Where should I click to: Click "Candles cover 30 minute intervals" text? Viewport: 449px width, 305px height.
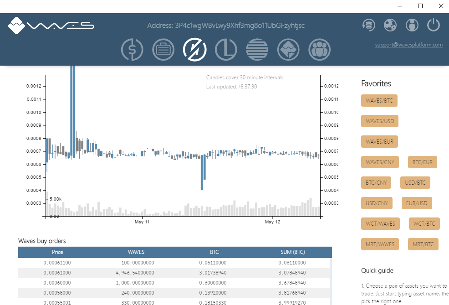[x=245, y=78]
